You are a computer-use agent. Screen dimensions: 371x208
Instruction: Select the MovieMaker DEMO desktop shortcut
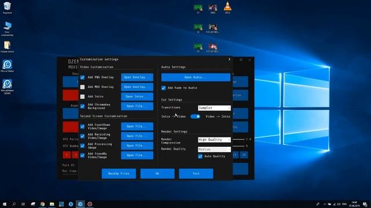(x=8, y=87)
